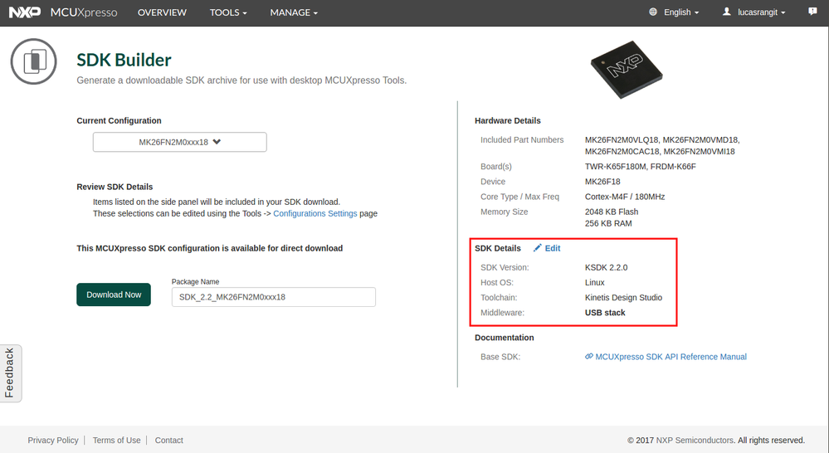Click the globe language icon
Viewport: 829px width, 453px height.
pos(653,12)
